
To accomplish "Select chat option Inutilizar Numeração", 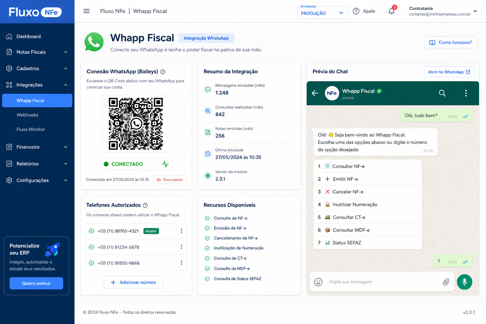I will (x=368, y=204).
